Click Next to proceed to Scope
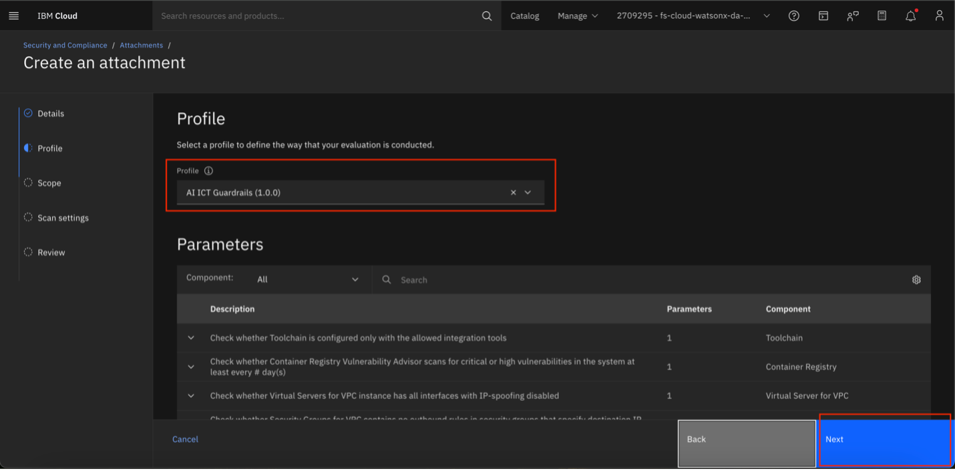The width and height of the screenshot is (955, 471). (x=884, y=440)
